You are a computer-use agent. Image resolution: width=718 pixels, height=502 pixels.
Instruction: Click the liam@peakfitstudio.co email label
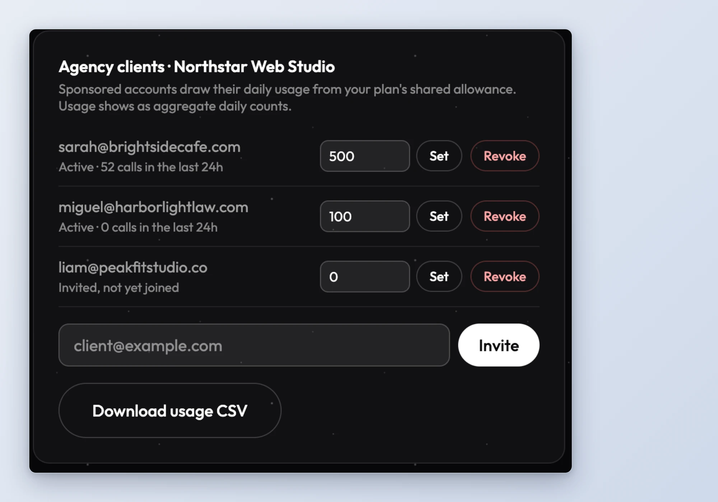(133, 267)
